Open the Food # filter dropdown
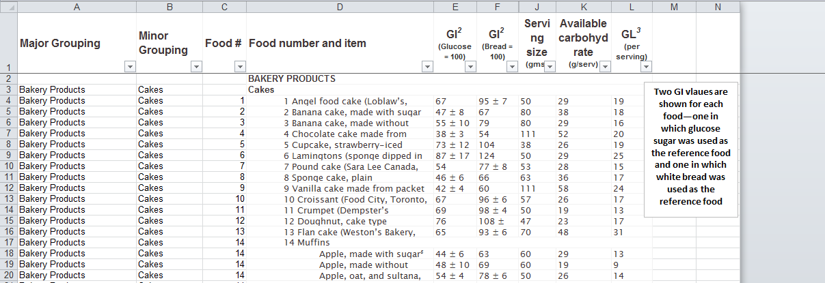 239,67
